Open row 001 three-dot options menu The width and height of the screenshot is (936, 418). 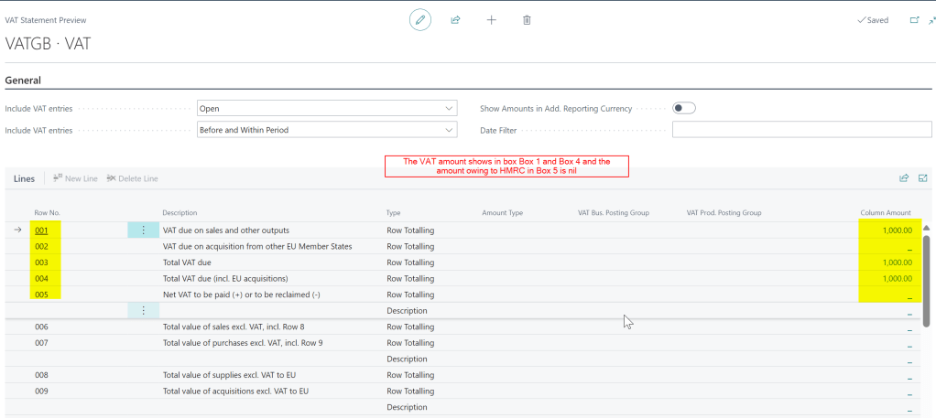click(143, 230)
